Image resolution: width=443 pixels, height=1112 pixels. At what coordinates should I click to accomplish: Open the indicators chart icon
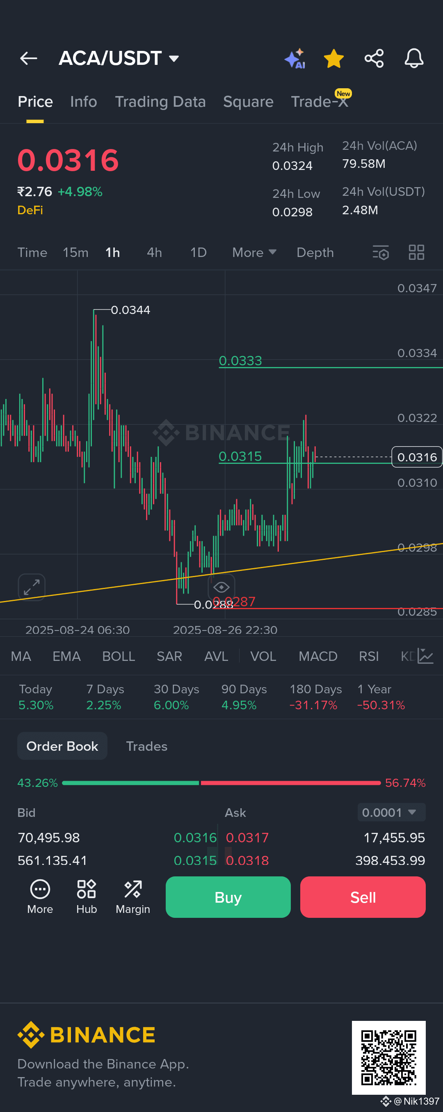tap(425, 657)
